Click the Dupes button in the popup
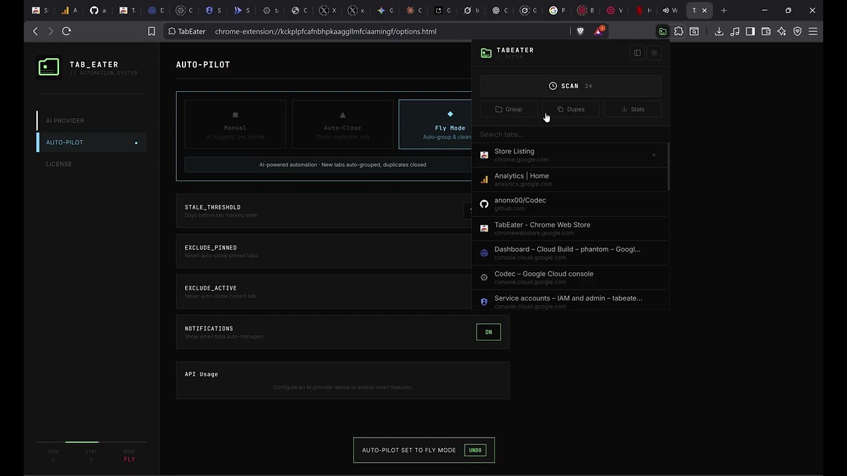This screenshot has height=476, width=847. [570, 109]
